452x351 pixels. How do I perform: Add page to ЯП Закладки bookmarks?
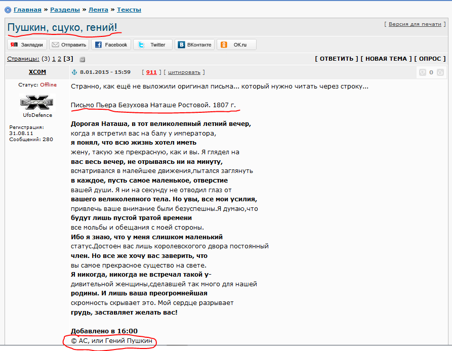(x=26, y=45)
